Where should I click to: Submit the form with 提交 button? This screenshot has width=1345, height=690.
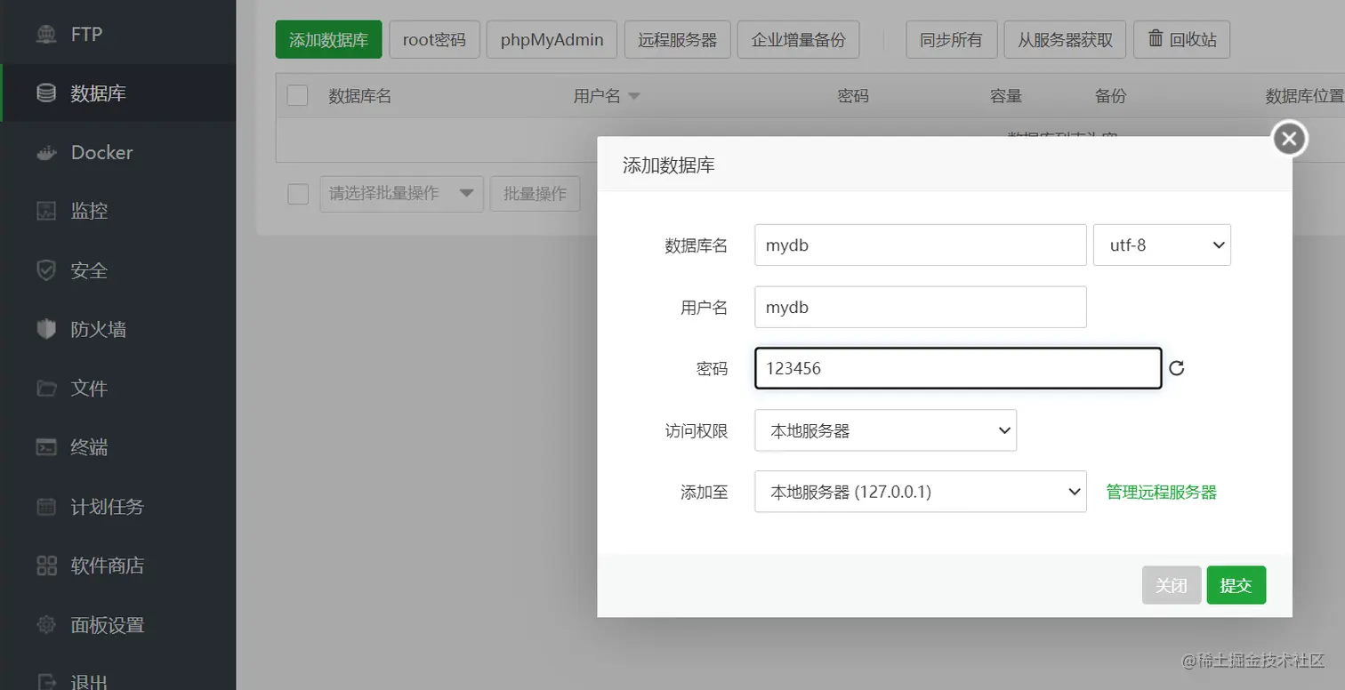click(x=1236, y=585)
